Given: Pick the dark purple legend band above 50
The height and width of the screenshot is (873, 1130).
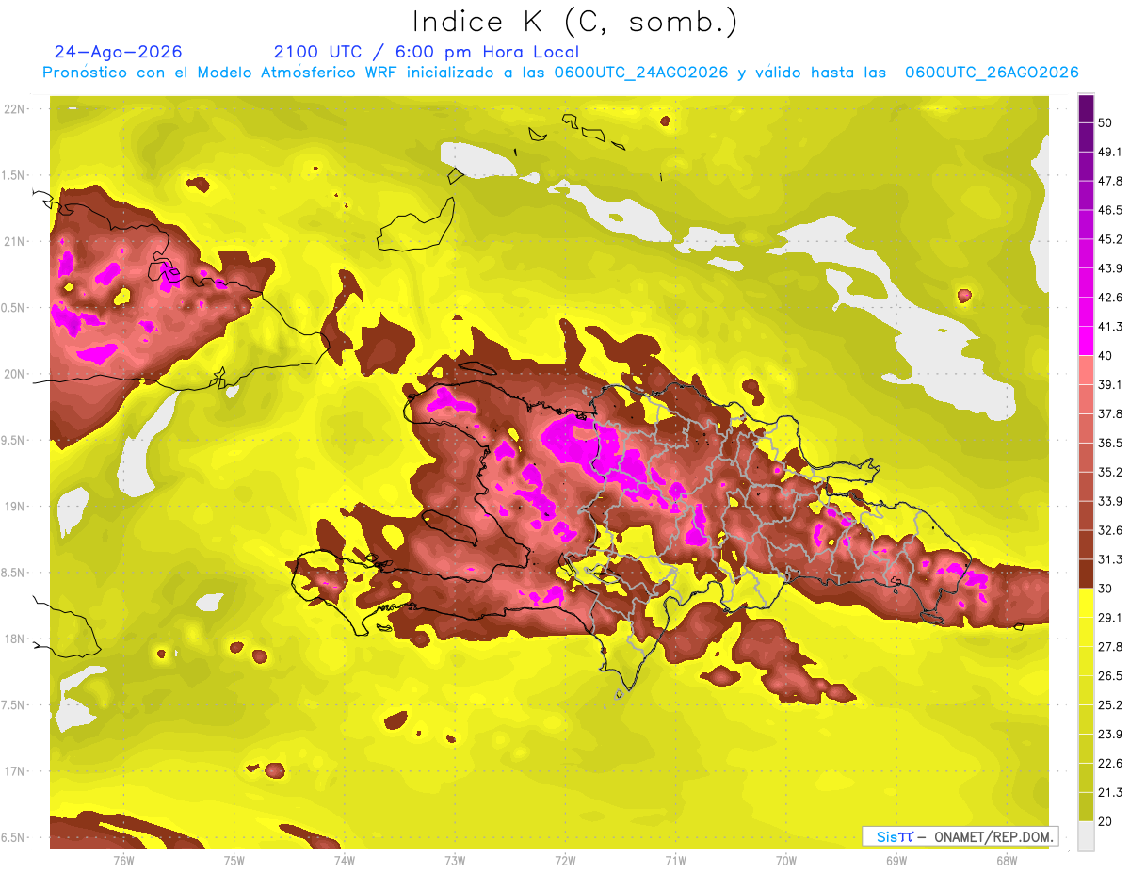Looking at the screenshot, I should pyautogui.click(x=1087, y=108).
